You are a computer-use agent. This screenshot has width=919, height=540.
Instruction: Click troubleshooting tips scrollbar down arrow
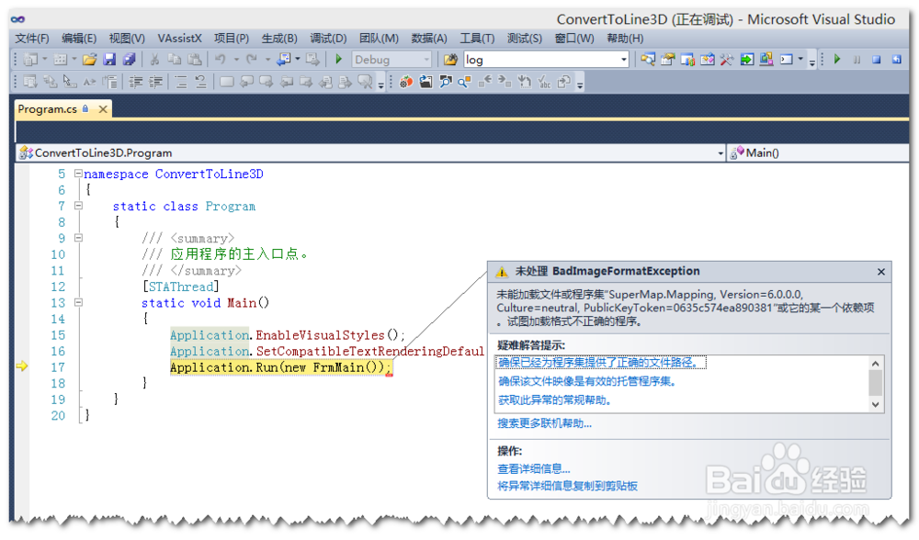point(876,405)
